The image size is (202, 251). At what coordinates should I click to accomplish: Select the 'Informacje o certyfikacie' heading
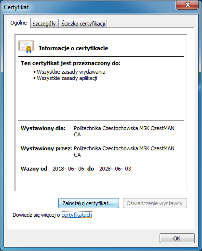pos(73,48)
